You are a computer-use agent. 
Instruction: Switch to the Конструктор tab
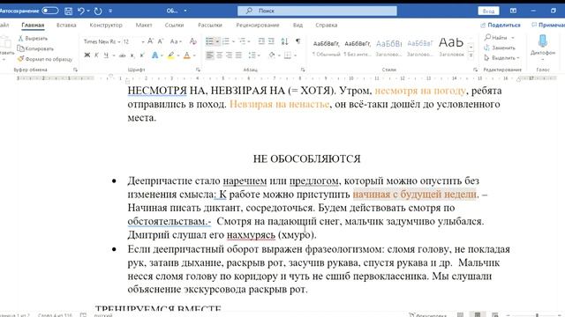[106, 25]
